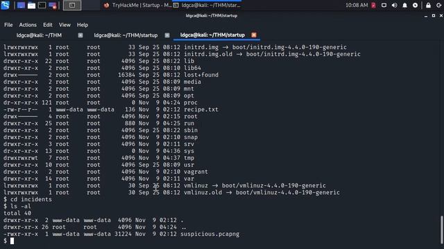
Task: Click the filename recipe.txt
Action: tap(201, 109)
